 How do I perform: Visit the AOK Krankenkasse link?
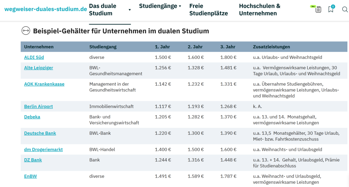(x=44, y=84)
